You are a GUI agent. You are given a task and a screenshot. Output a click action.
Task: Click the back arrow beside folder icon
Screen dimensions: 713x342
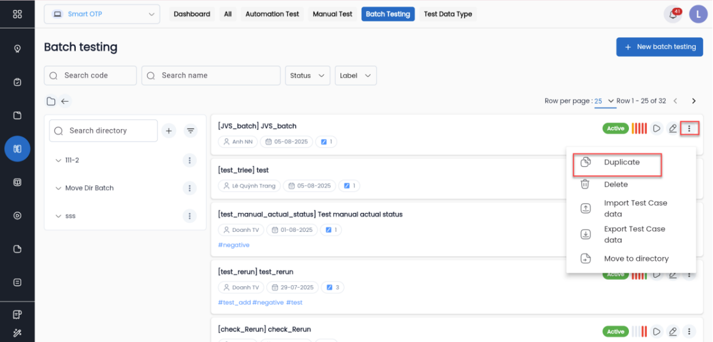coord(65,101)
